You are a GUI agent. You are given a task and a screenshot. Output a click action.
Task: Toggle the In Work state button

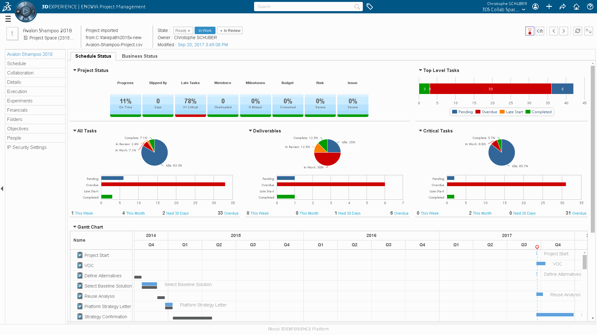tap(205, 30)
